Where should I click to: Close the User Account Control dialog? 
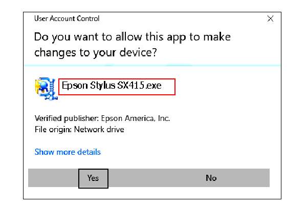(x=270, y=18)
